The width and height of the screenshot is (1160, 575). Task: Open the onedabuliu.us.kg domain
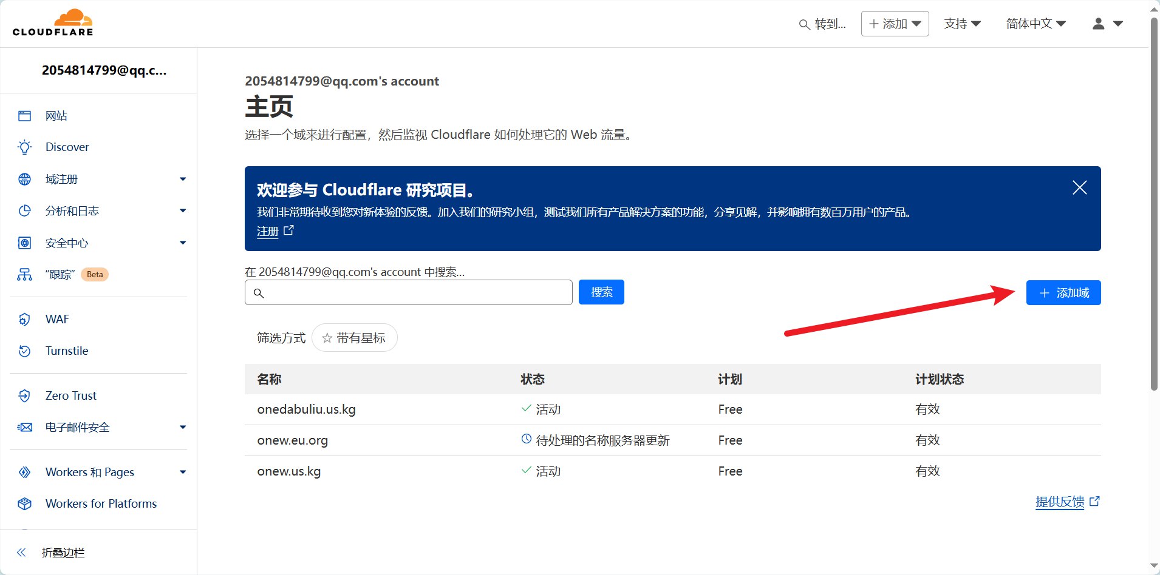click(x=306, y=409)
